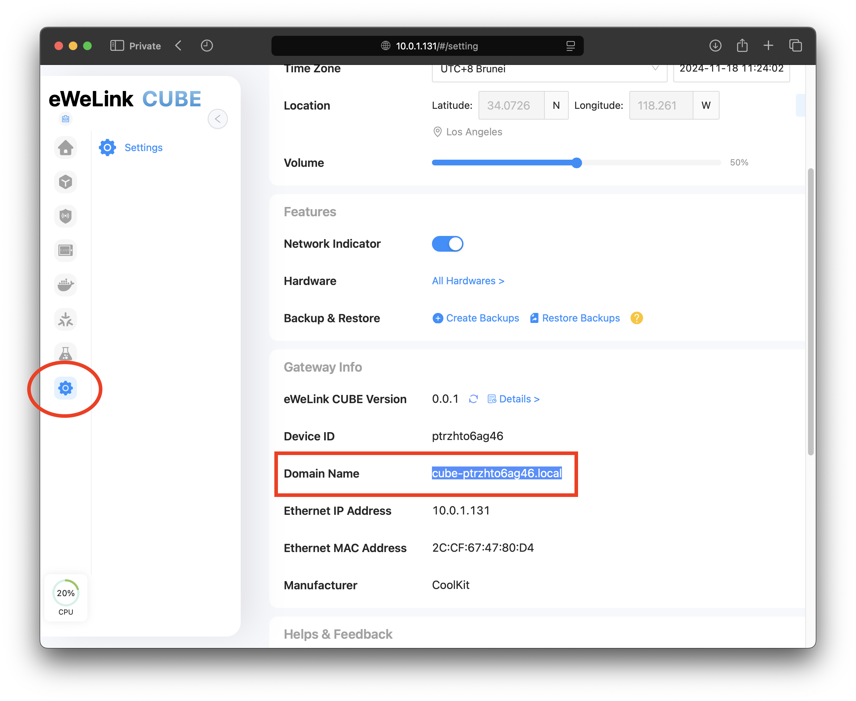The height and width of the screenshot is (701, 856).
Task: Collapse the left navigation panel arrow
Action: pyautogui.click(x=217, y=119)
